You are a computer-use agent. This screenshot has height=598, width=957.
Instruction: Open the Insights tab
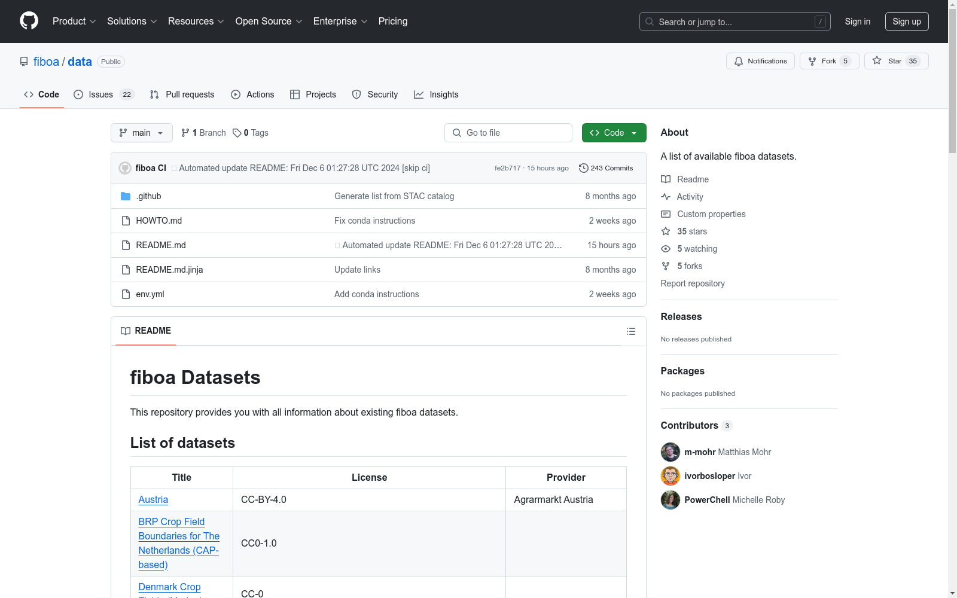pyautogui.click(x=436, y=94)
